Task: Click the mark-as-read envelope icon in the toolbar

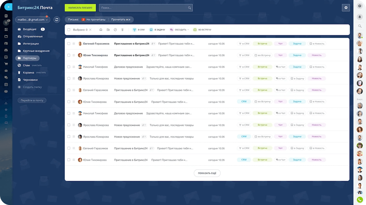Action: [x=101, y=30]
